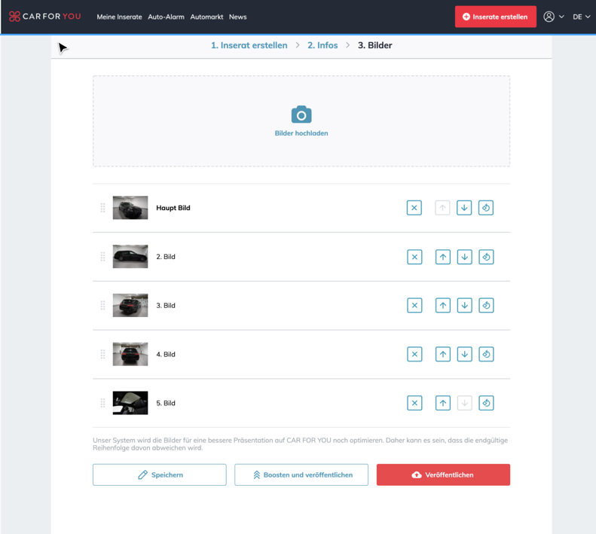
Task: Move 5. Bild up
Action: click(x=443, y=403)
